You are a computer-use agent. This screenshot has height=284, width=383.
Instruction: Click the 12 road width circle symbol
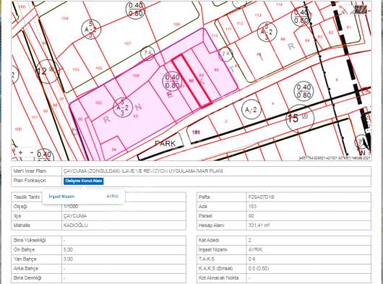tap(47, 72)
